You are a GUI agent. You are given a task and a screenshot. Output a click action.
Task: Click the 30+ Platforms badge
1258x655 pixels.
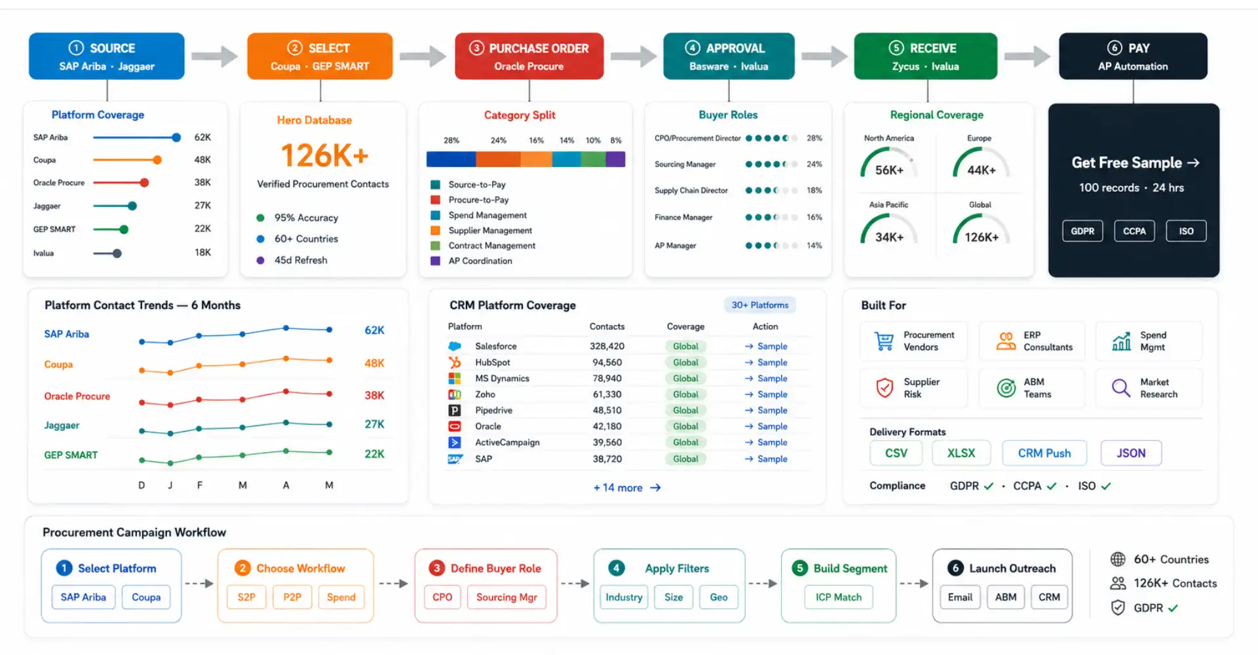coord(760,305)
